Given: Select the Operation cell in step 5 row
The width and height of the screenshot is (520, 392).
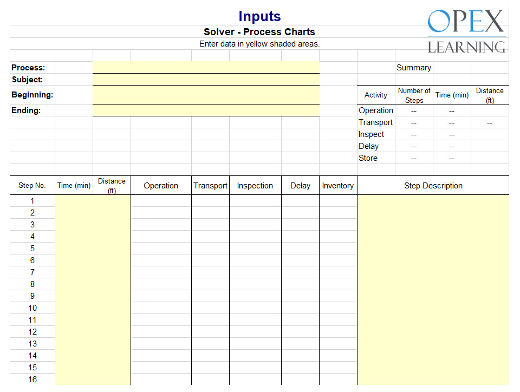Looking at the screenshot, I should tap(161, 249).
